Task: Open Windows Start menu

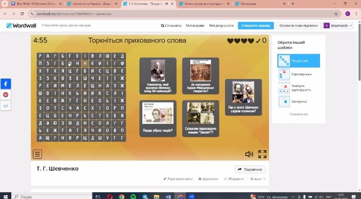Action: 5,197
